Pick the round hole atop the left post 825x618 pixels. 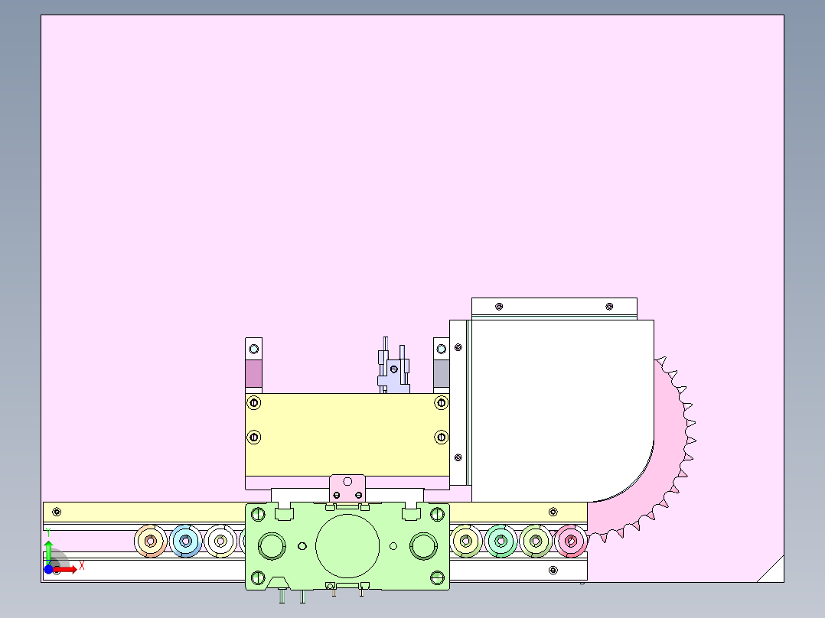253,349
